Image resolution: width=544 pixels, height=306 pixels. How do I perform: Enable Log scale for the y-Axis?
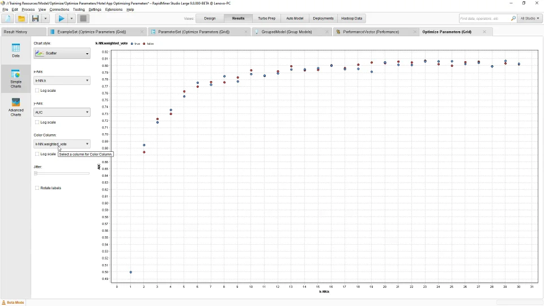point(37,122)
